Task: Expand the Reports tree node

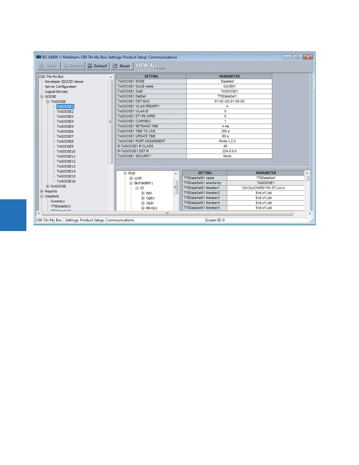Action: click(x=42, y=191)
